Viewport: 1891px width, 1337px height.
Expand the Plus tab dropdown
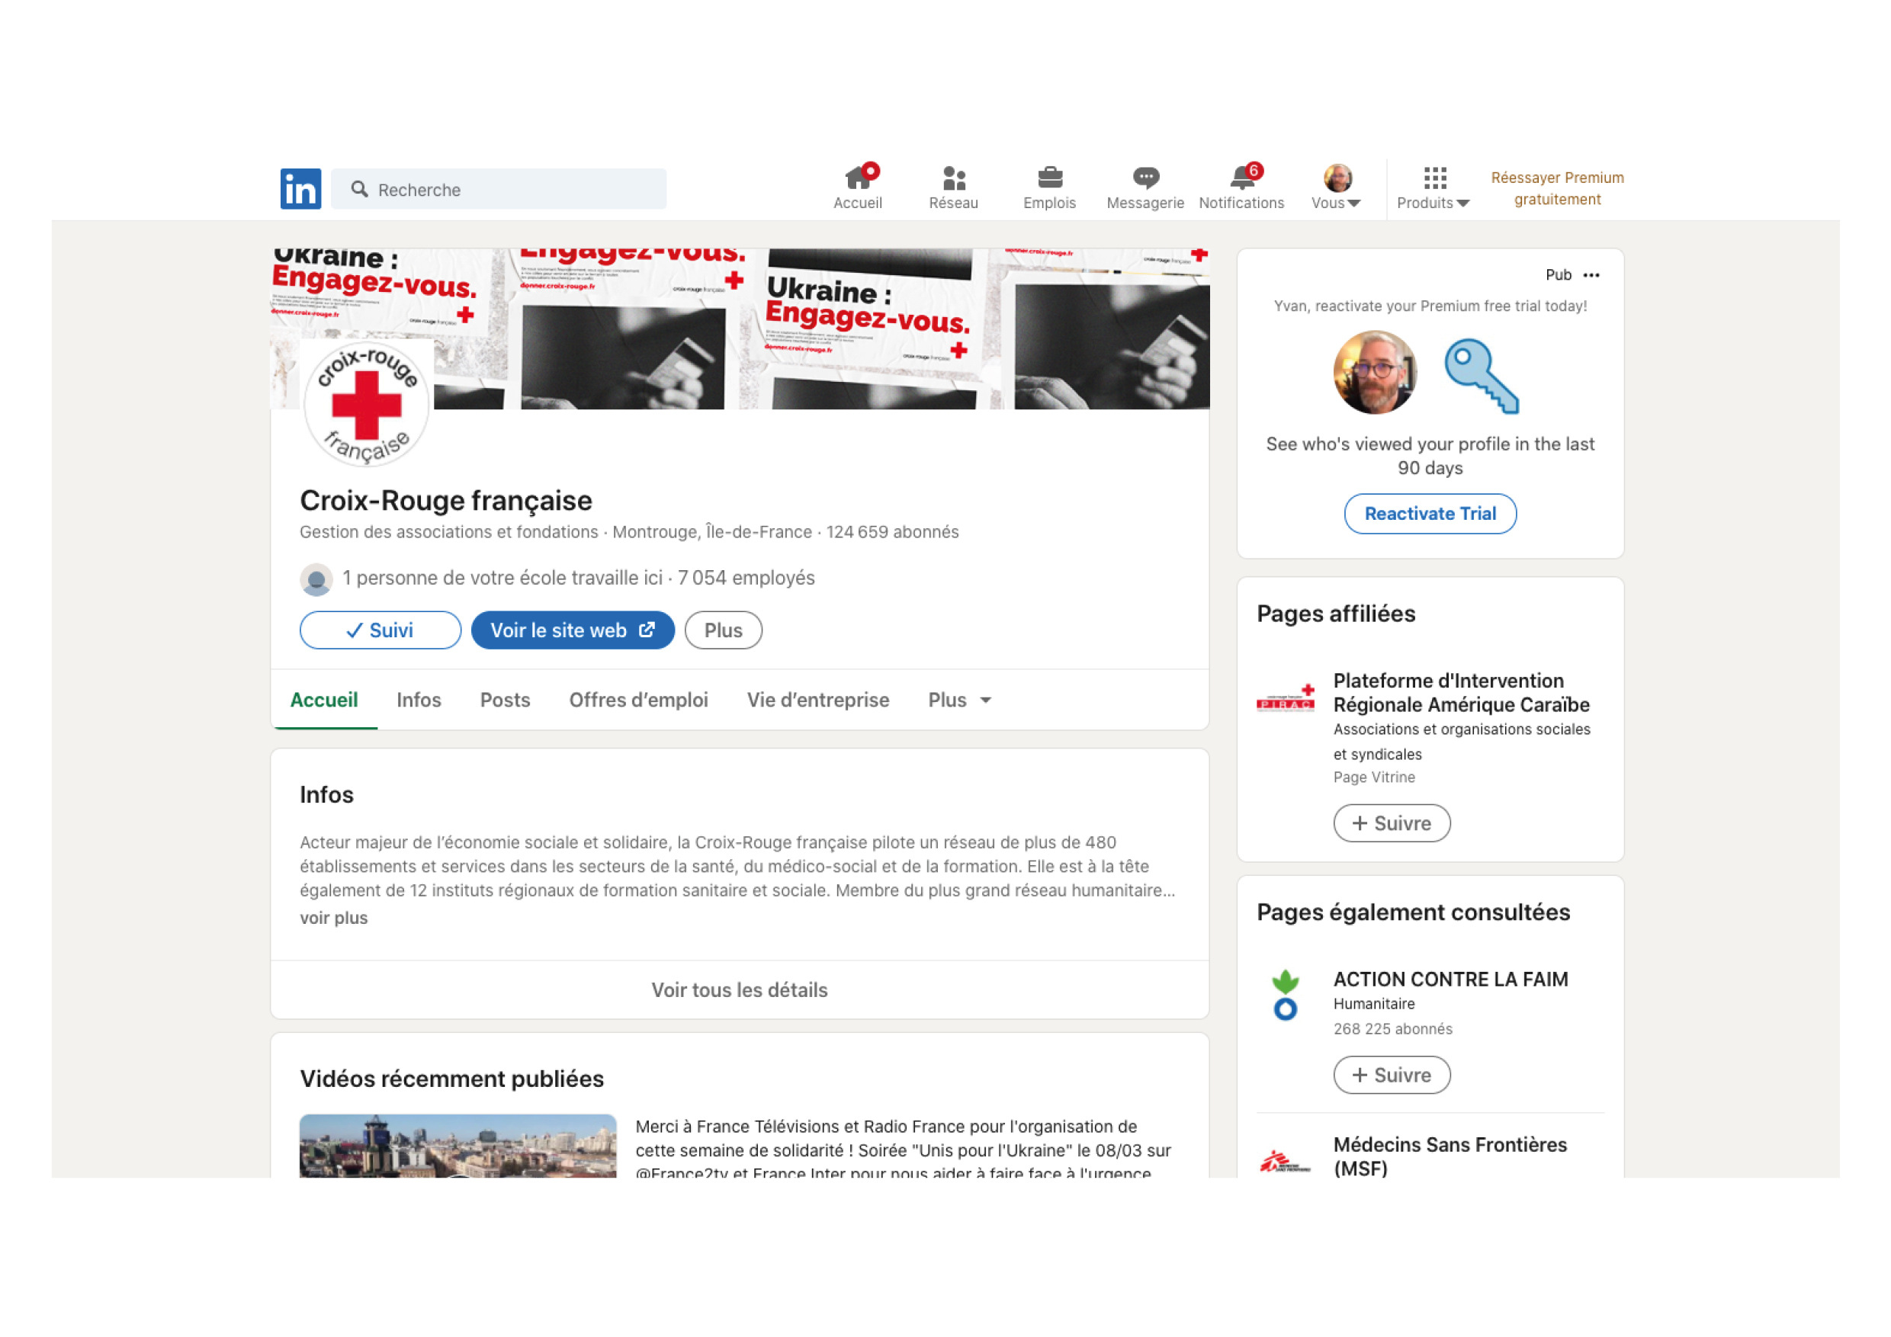tap(959, 701)
